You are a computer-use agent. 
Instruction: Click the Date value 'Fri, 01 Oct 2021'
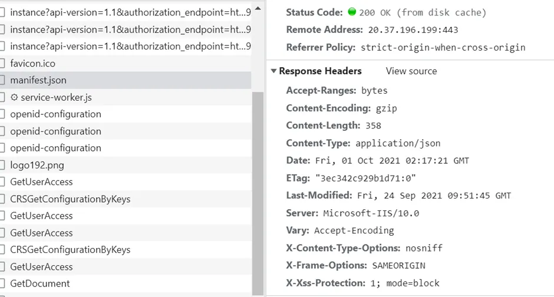point(358,161)
